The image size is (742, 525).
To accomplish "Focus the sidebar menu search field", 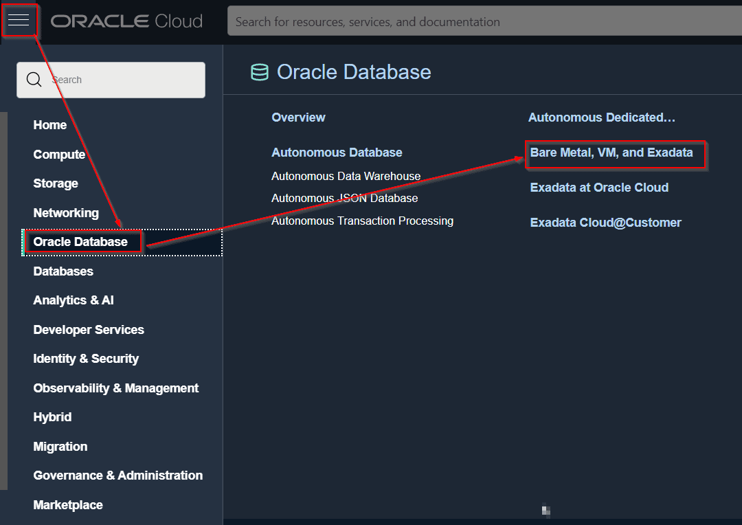I will pyautogui.click(x=124, y=80).
